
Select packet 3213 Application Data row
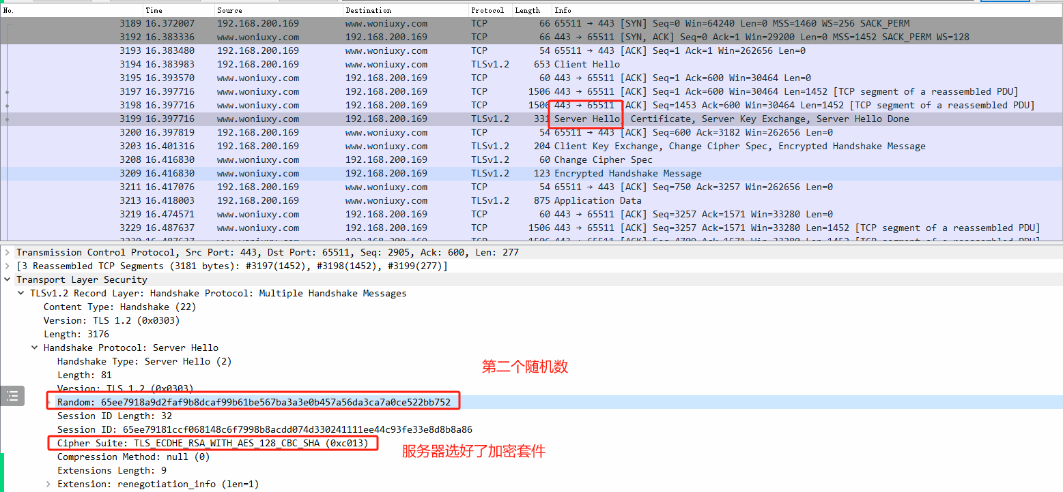pos(531,200)
